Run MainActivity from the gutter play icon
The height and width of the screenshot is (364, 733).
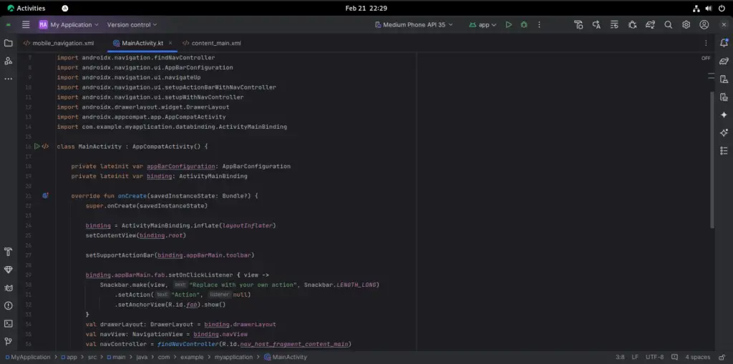pyautogui.click(x=37, y=147)
